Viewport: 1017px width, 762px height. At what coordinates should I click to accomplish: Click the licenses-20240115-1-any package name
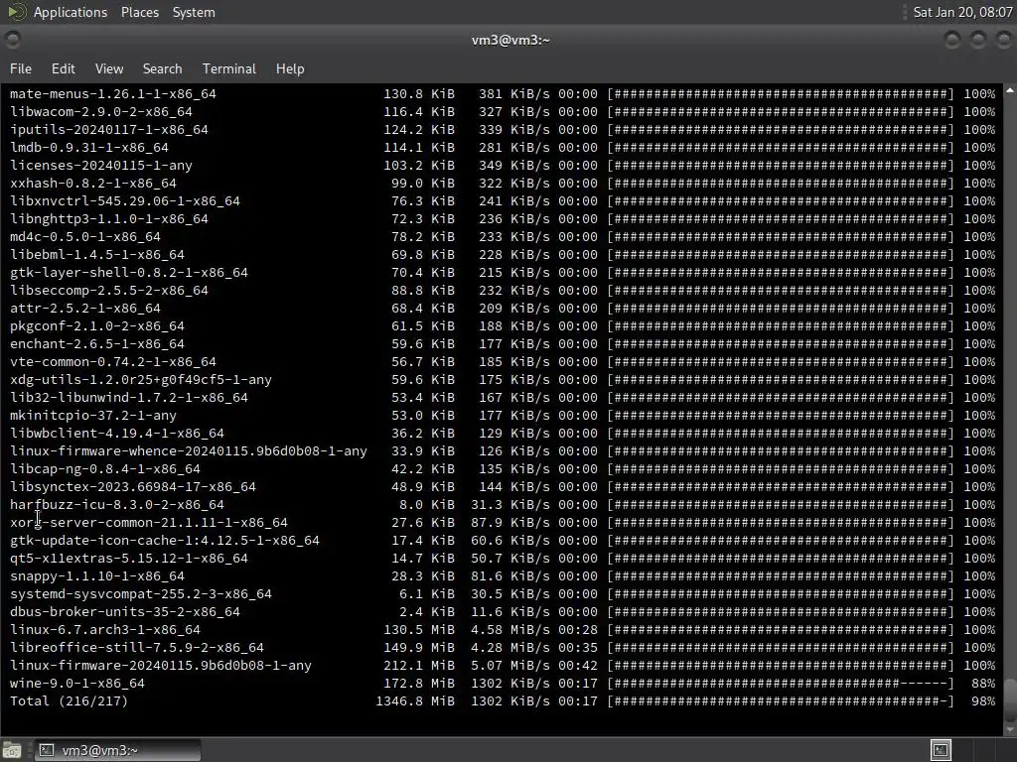[x=101, y=166]
